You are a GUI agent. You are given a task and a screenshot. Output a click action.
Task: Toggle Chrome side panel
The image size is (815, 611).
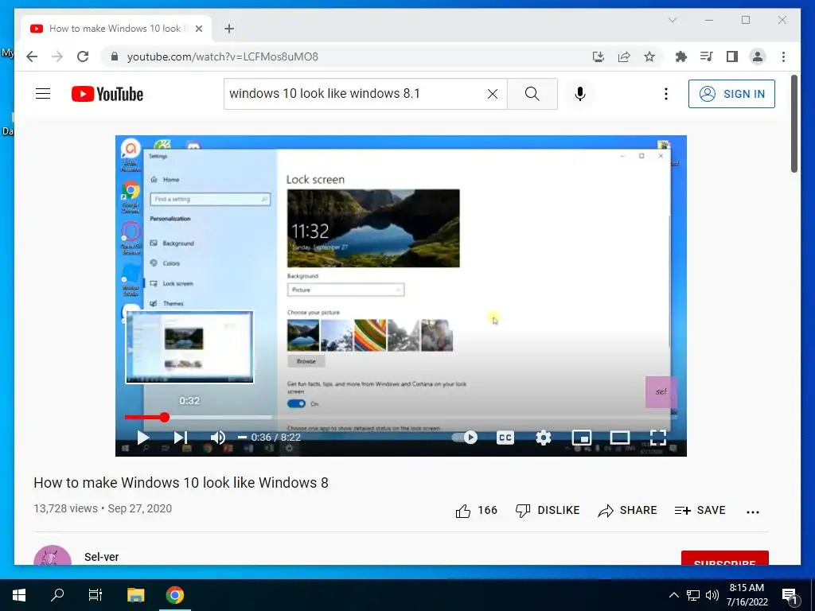(x=732, y=56)
